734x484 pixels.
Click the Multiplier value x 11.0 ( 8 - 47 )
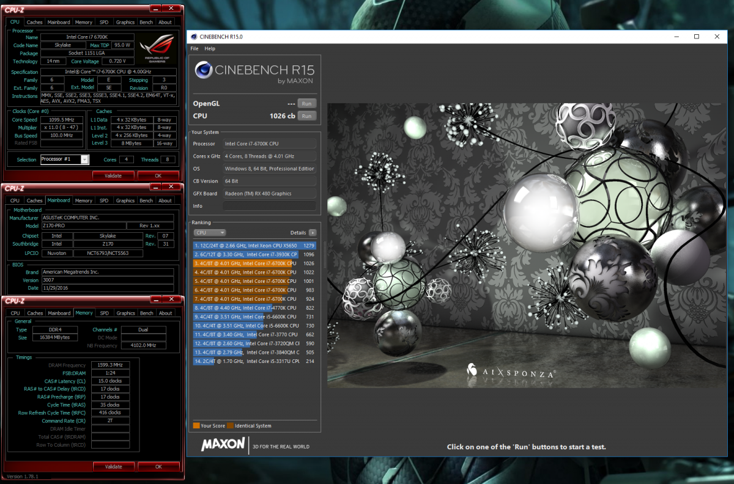coord(63,128)
